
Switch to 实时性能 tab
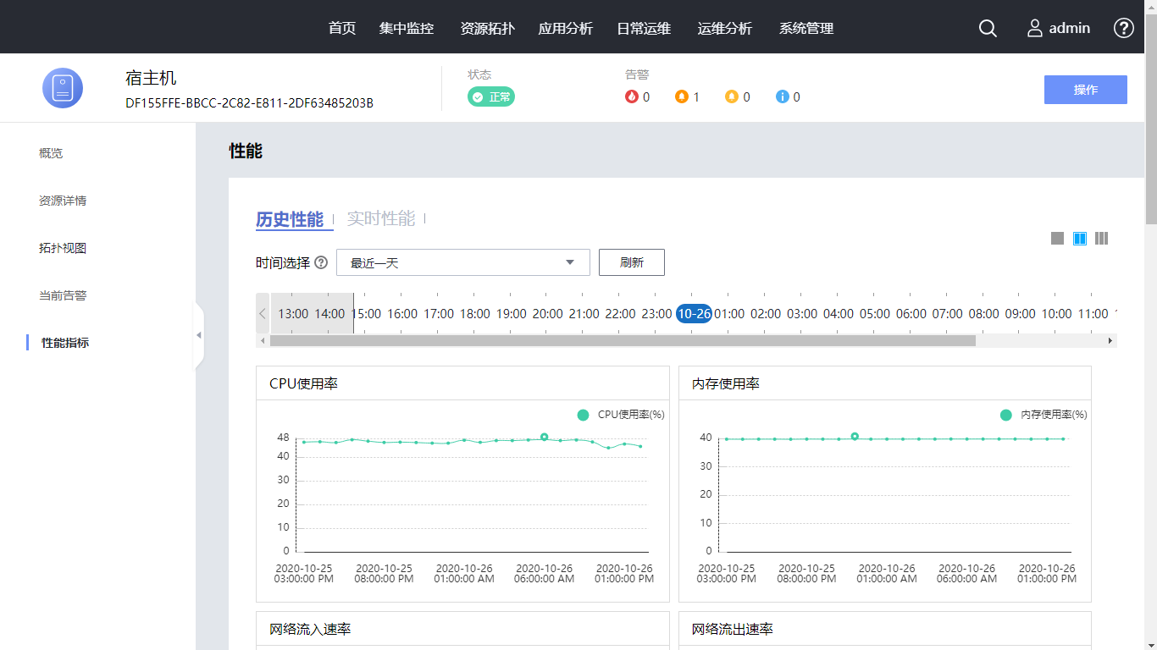coord(381,219)
